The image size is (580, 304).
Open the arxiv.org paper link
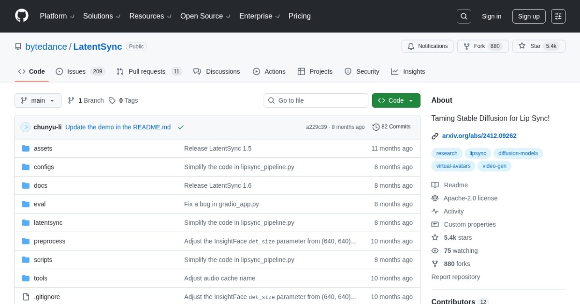click(x=479, y=136)
